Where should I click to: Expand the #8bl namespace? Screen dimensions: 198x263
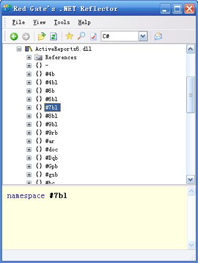point(29,116)
